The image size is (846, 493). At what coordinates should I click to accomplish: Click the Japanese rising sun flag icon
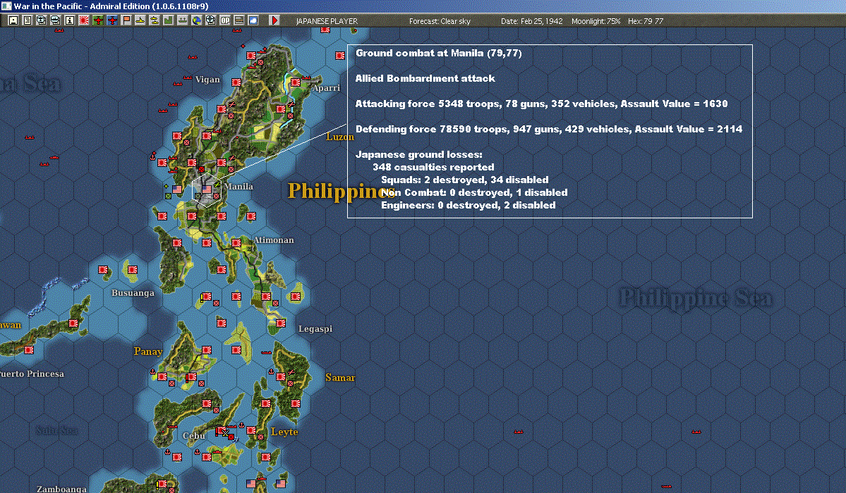[x=84, y=20]
